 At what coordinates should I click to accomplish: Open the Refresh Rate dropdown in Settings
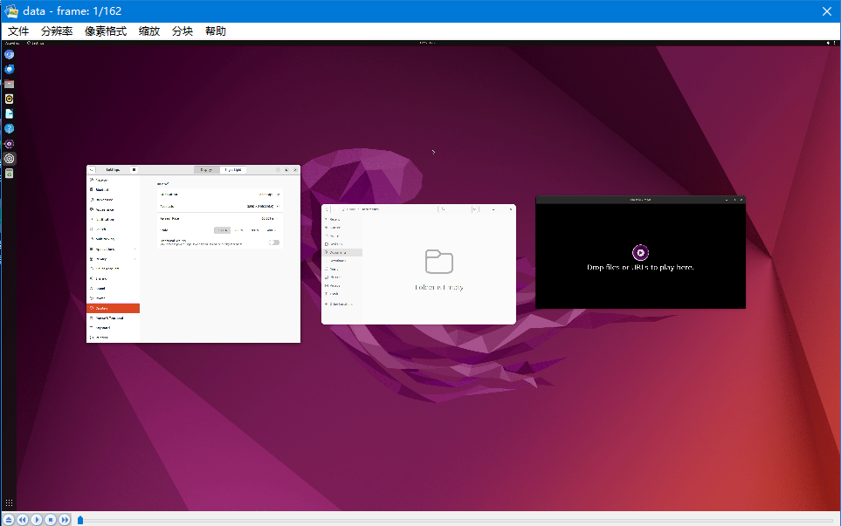point(219,219)
